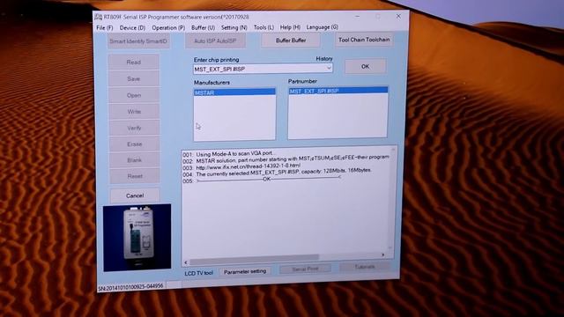Click the log scroll-right arrow
The height and width of the screenshot is (317, 564).
pos(382,254)
